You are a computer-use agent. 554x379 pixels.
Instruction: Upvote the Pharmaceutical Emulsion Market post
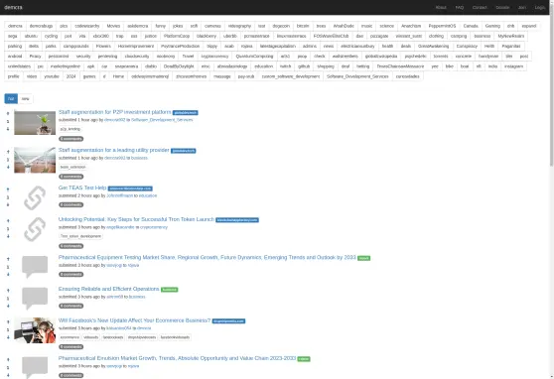tap(8, 359)
